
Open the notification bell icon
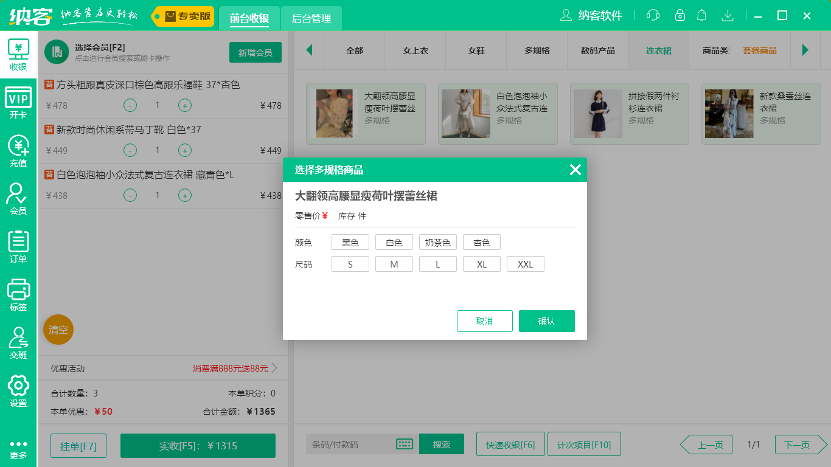pos(701,15)
